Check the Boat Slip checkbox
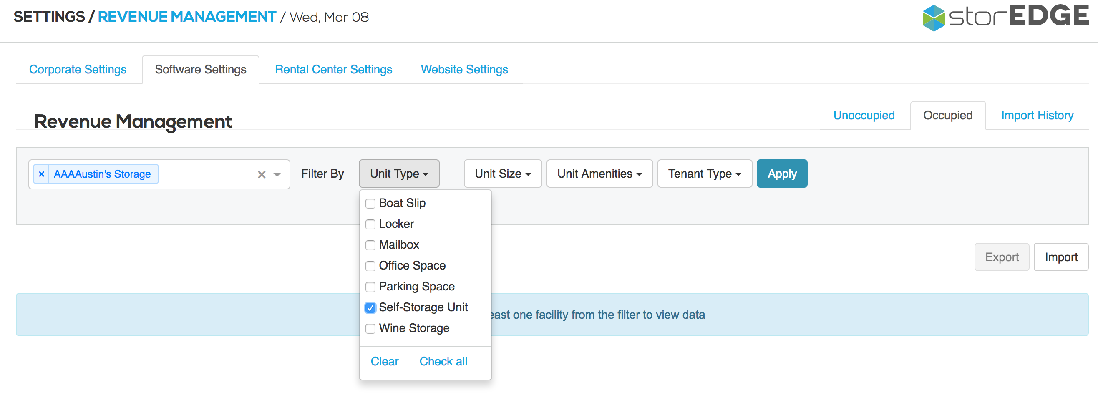 370,204
